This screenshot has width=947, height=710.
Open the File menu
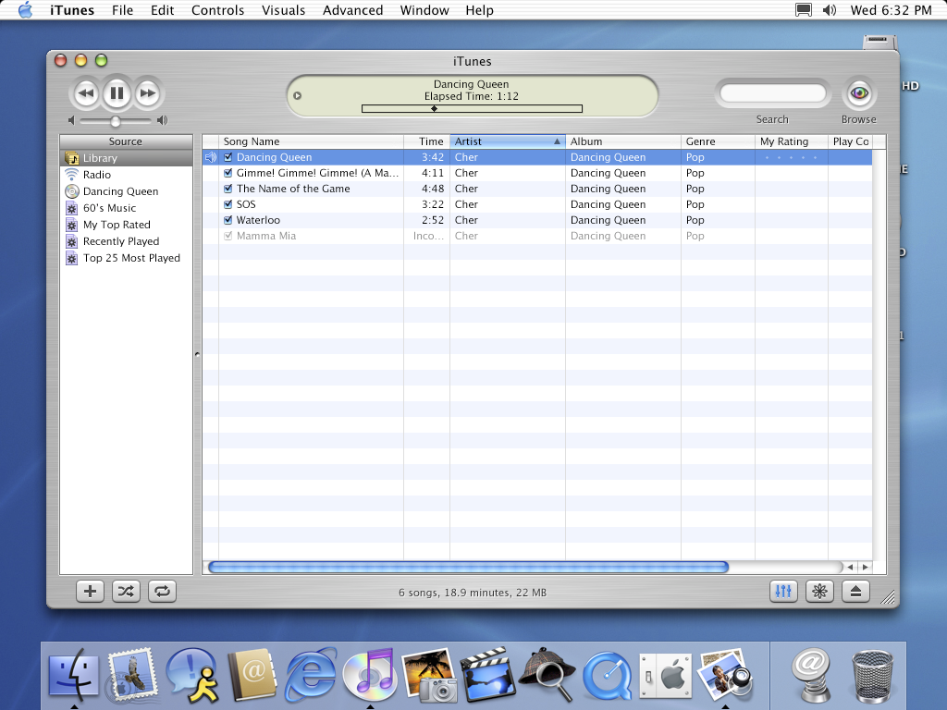[x=123, y=10]
